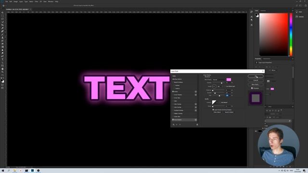Click Cancel in Layer Style dialog
Viewport: 308px width, 173px height.
[256, 80]
